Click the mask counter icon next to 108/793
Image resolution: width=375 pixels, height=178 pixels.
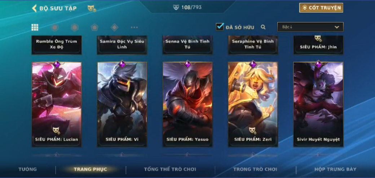(x=176, y=8)
